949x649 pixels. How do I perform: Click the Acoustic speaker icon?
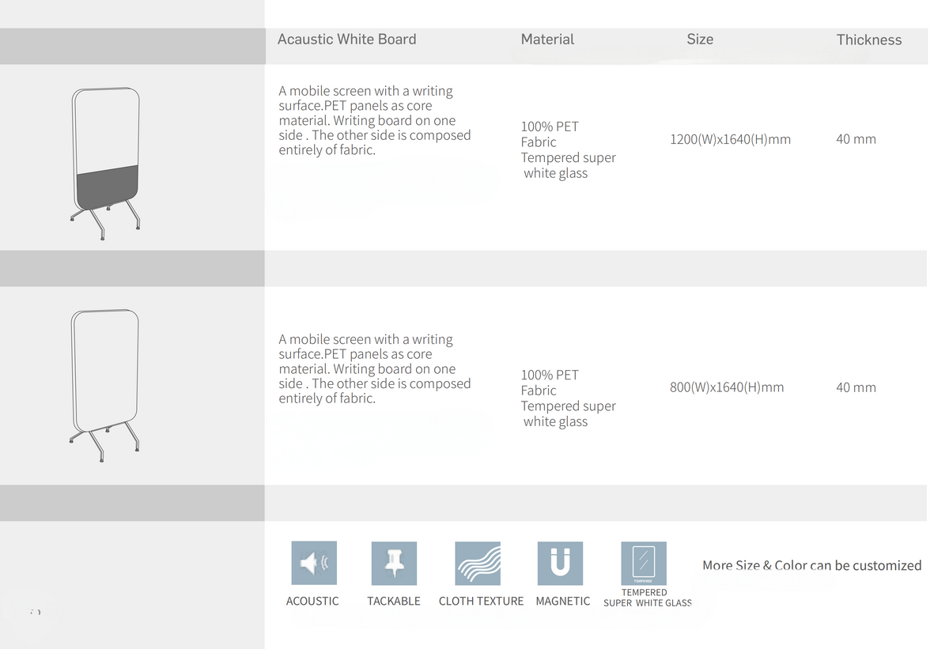pyautogui.click(x=314, y=563)
